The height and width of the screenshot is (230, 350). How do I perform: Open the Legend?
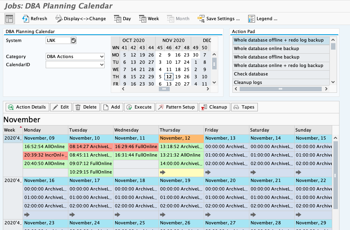pyautogui.click(x=262, y=19)
